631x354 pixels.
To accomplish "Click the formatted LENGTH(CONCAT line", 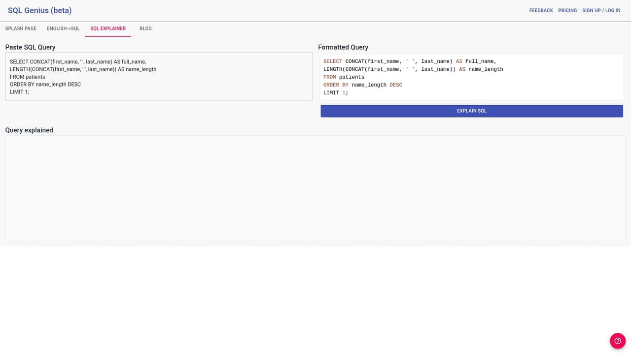I will pyautogui.click(x=413, y=69).
